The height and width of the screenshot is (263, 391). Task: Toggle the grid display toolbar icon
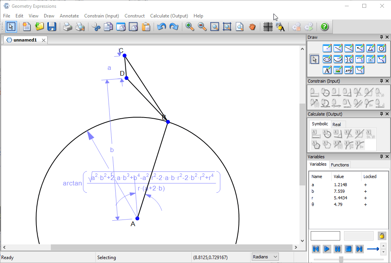[x=268, y=27]
